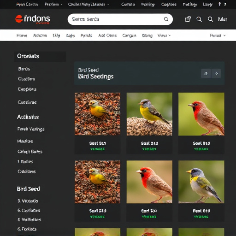Screen dimensions: 236x236
Task: Click the Seel 220 product title
Action: [x=201, y=143]
